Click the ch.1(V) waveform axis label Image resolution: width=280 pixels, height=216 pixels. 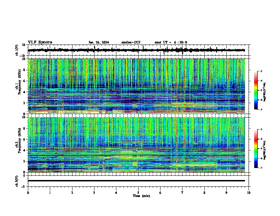pos(17,50)
